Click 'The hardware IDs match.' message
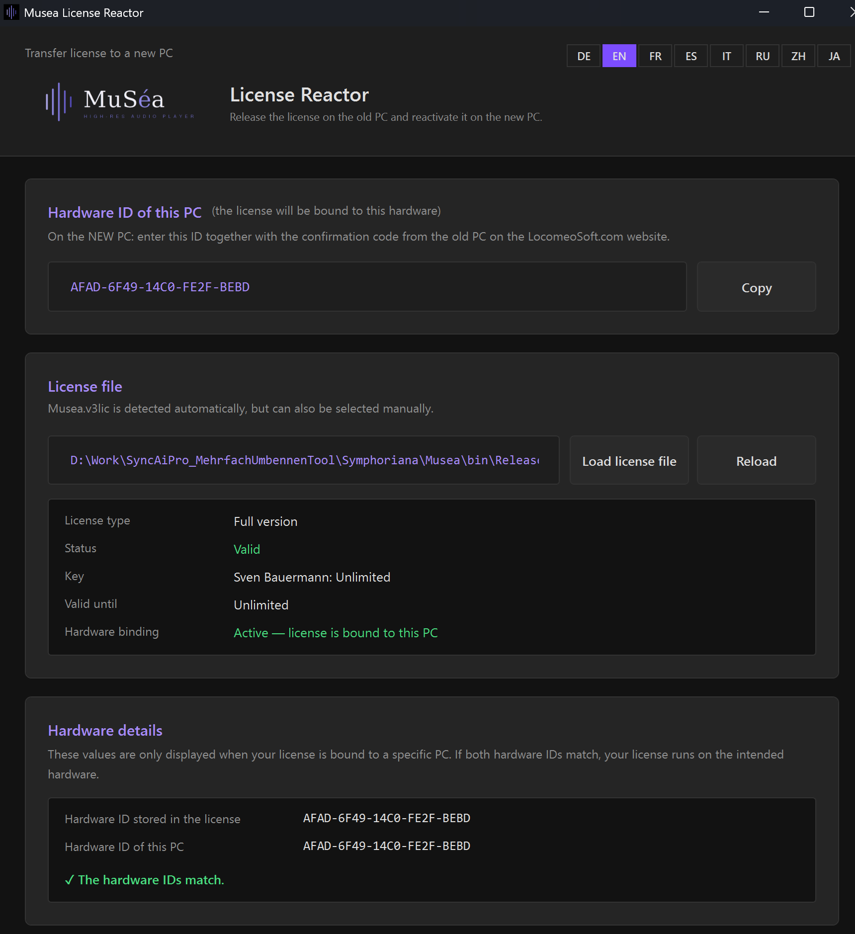855x934 pixels. [144, 880]
